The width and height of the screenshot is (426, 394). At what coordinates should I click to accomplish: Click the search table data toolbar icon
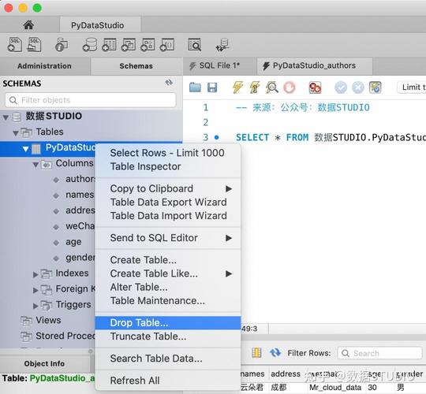tap(195, 44)
